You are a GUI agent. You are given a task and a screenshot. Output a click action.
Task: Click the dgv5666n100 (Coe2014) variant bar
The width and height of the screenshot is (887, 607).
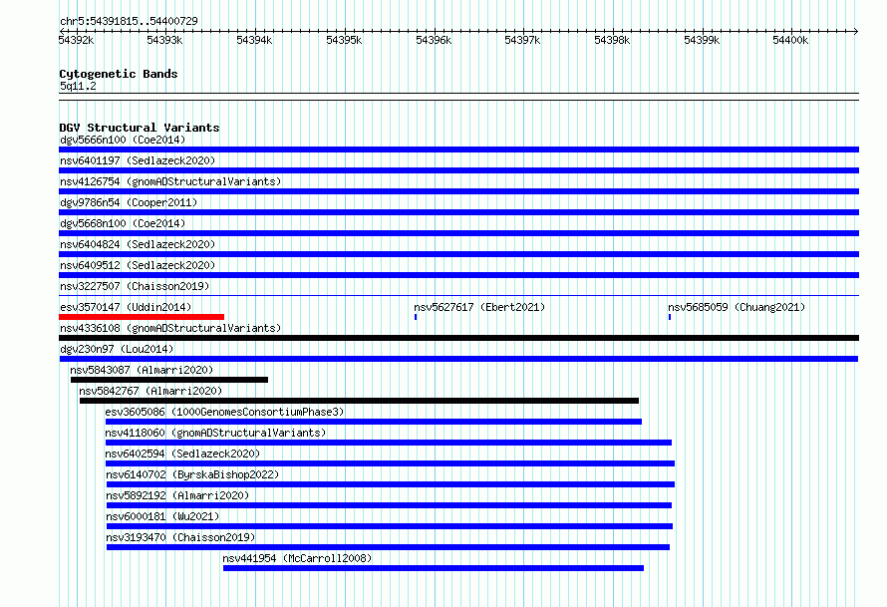coord(458,150)
